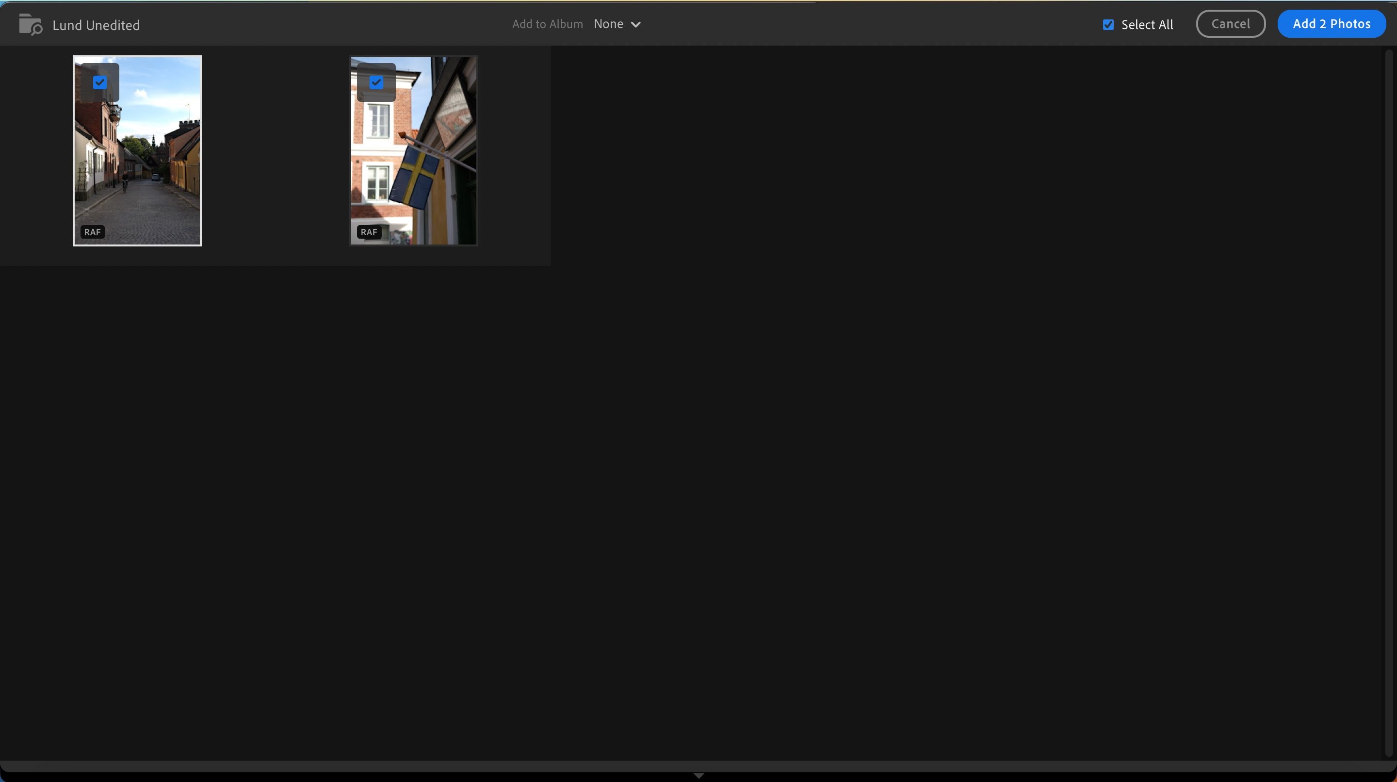This screenshot has height=782, width=1397.
Task: Click the RAF badge on the flag photo
Action: (x=369, y=231)
